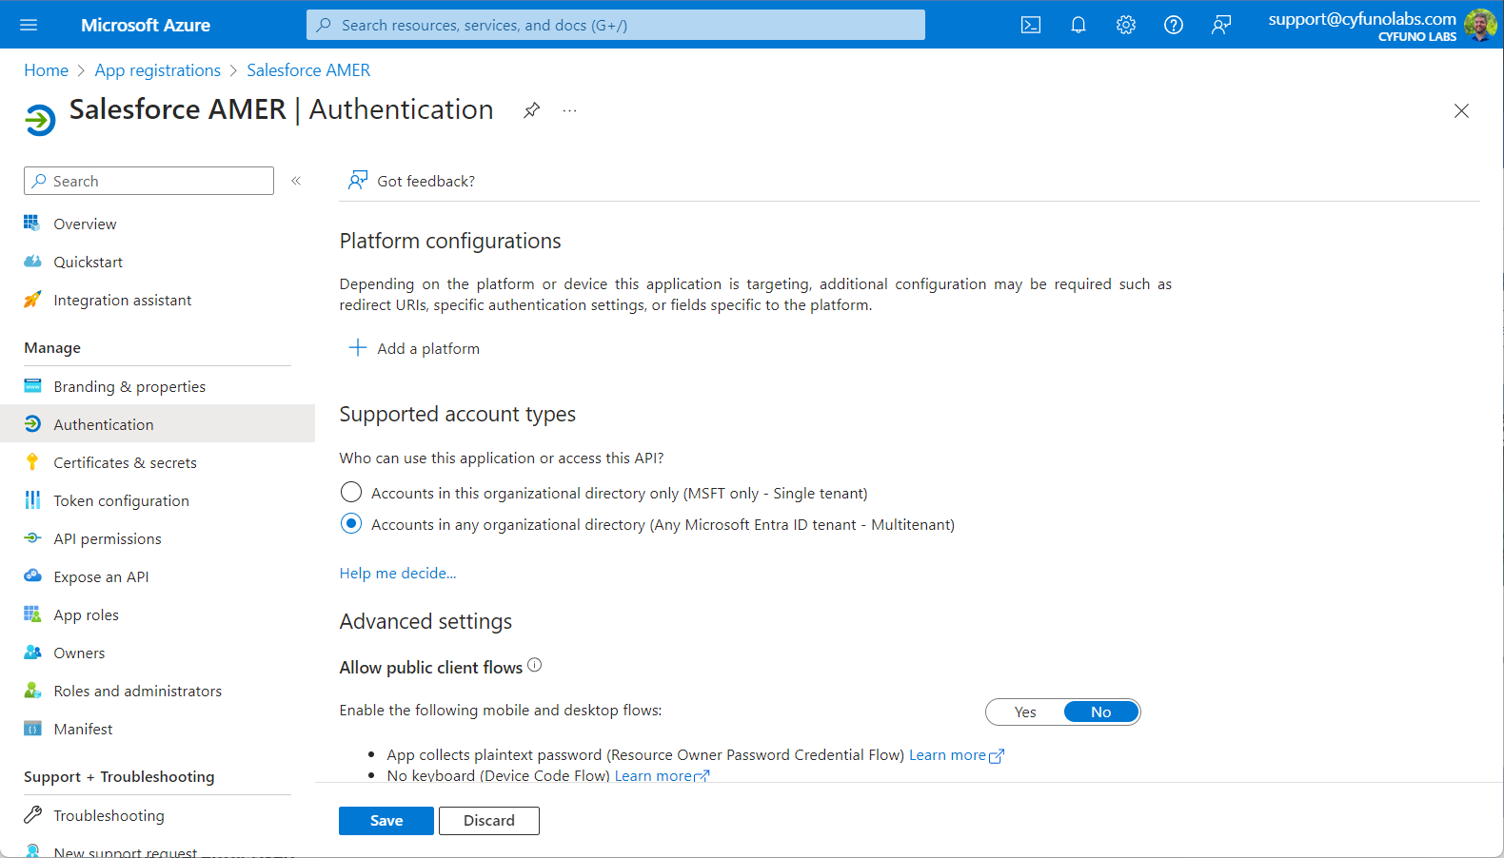Click Salesforce AMER breadcrumb
Viewport: 1504px width, 858px height.
point(308,70)
